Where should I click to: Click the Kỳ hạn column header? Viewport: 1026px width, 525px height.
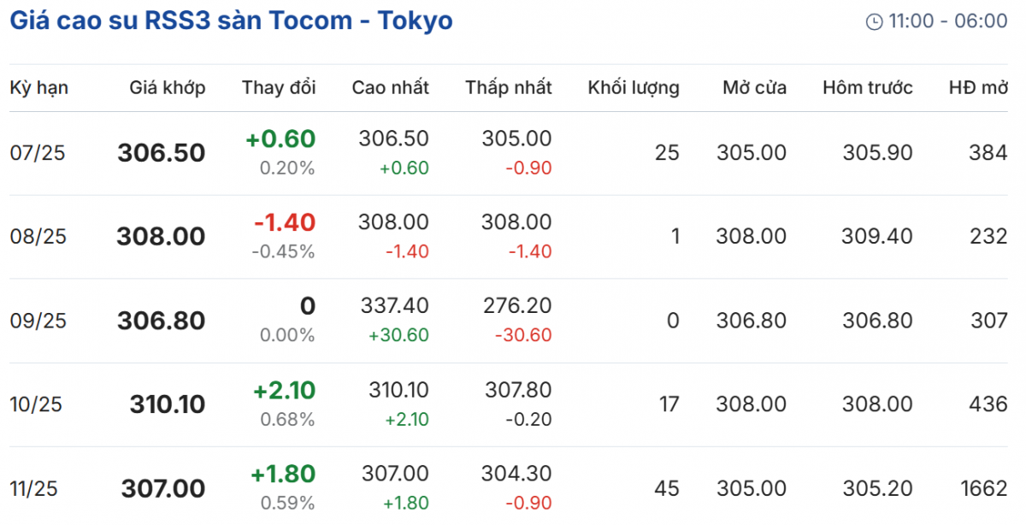tap(39, 87)
